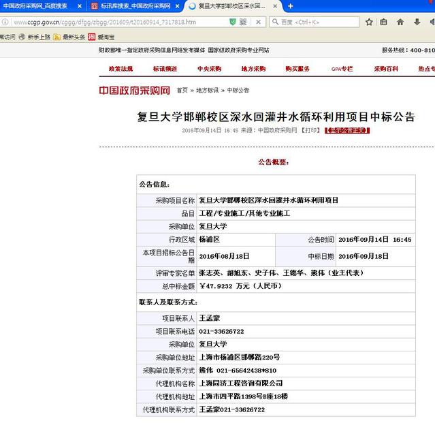435x423 pixels.
Task: Open a new tab with plus button
Action: pos(291,6)
